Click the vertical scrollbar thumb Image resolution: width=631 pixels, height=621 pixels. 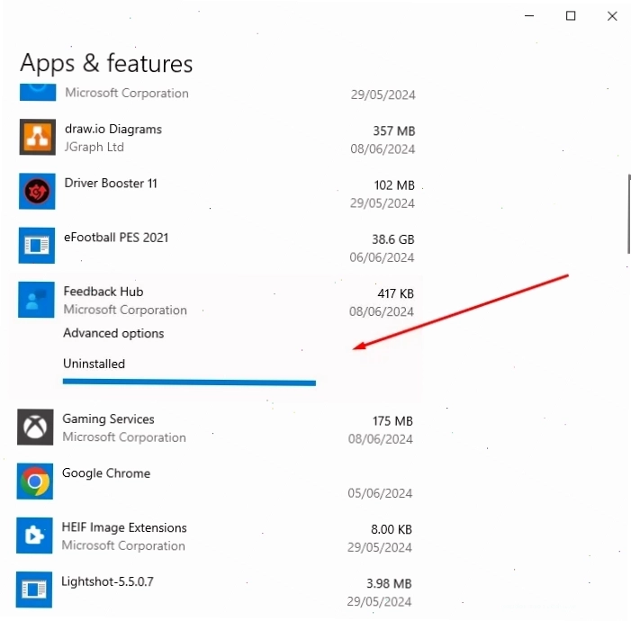point(628,214)
